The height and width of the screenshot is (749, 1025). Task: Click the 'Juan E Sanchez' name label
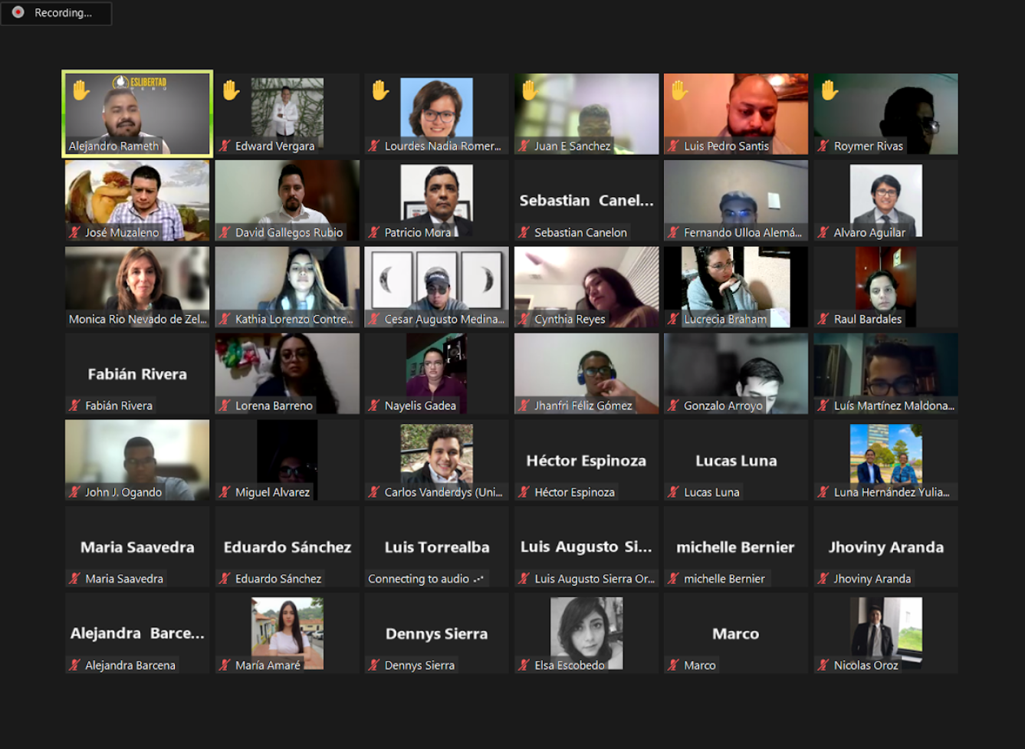coord(573,146)
